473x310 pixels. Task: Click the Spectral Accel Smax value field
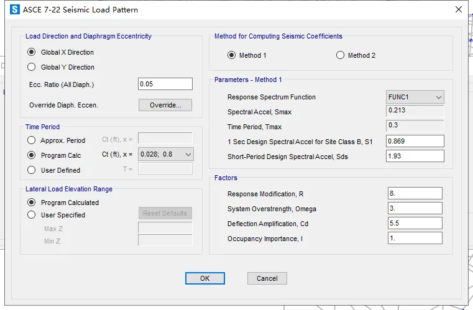coord(415,111)
